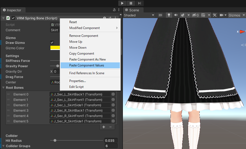Click the Comment field containing Skirt
The height and width of the screenshot is (149, 246).
coord(55,30)
